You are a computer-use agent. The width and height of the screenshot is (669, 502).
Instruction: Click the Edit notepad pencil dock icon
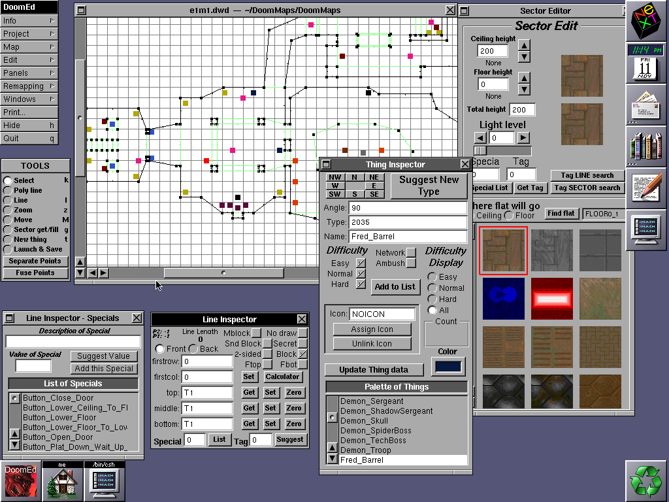[x=647, y=188]
